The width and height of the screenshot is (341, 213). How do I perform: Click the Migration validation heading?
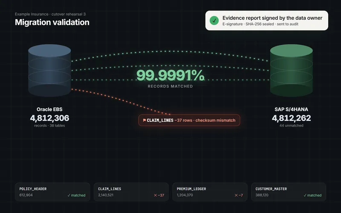(x=52, y=22)
